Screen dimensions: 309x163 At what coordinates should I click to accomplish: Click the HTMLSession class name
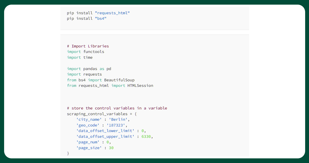pyautogui.click(x=140, y=86)
